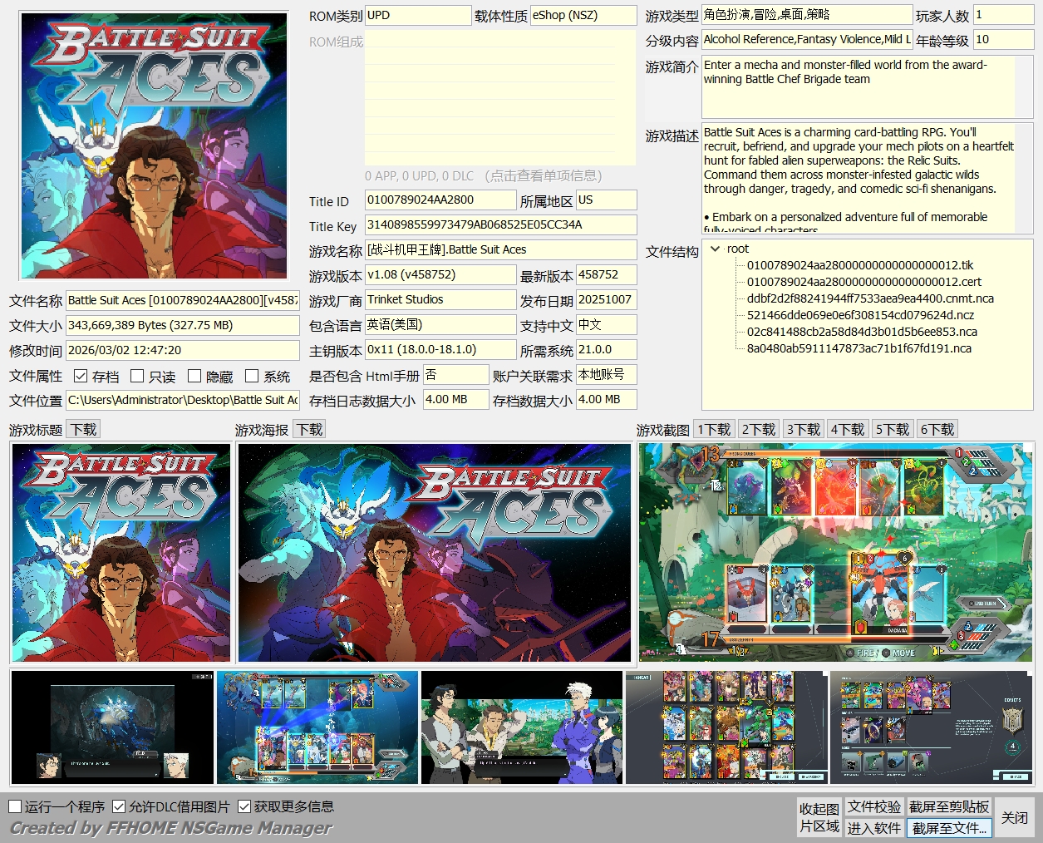Select the .cert file in file structure
Image resolution: width=1043 pixels, height=843 pixels.
tap(864, 282)
